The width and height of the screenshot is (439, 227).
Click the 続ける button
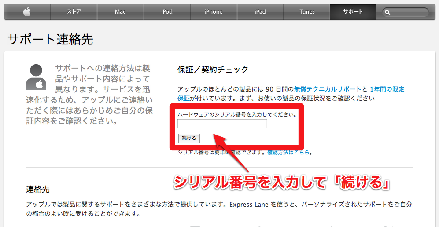(x=189, y=138)
